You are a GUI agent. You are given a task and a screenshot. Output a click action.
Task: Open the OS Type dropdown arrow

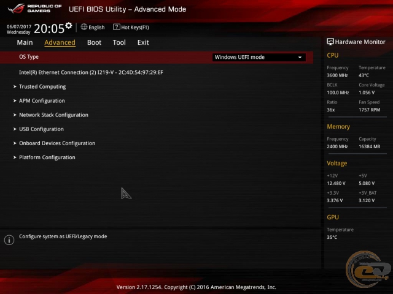pos(300,57)
